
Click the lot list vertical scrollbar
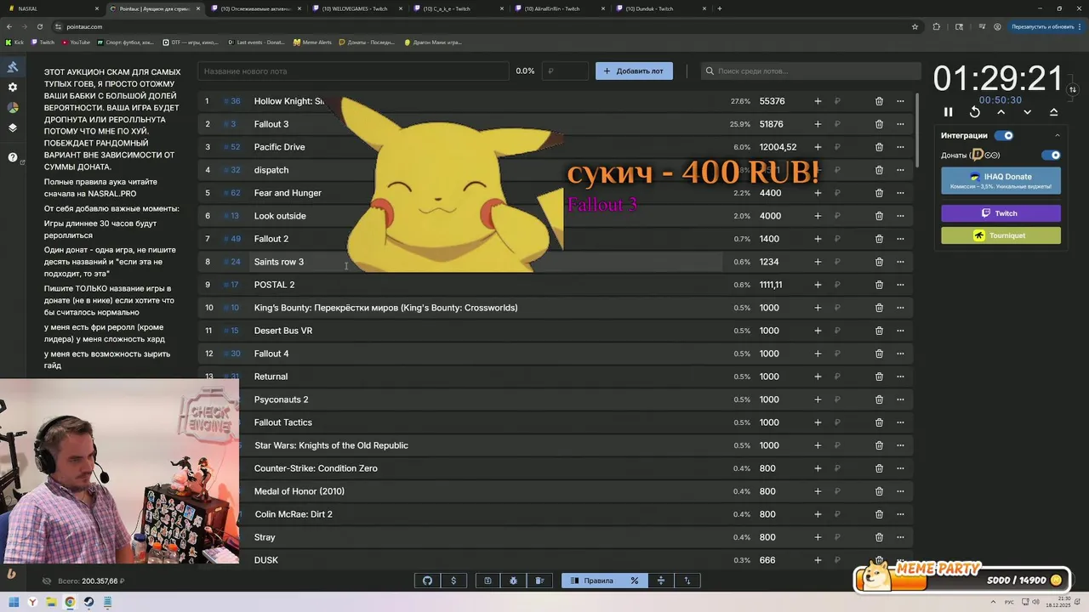point(917,131)
